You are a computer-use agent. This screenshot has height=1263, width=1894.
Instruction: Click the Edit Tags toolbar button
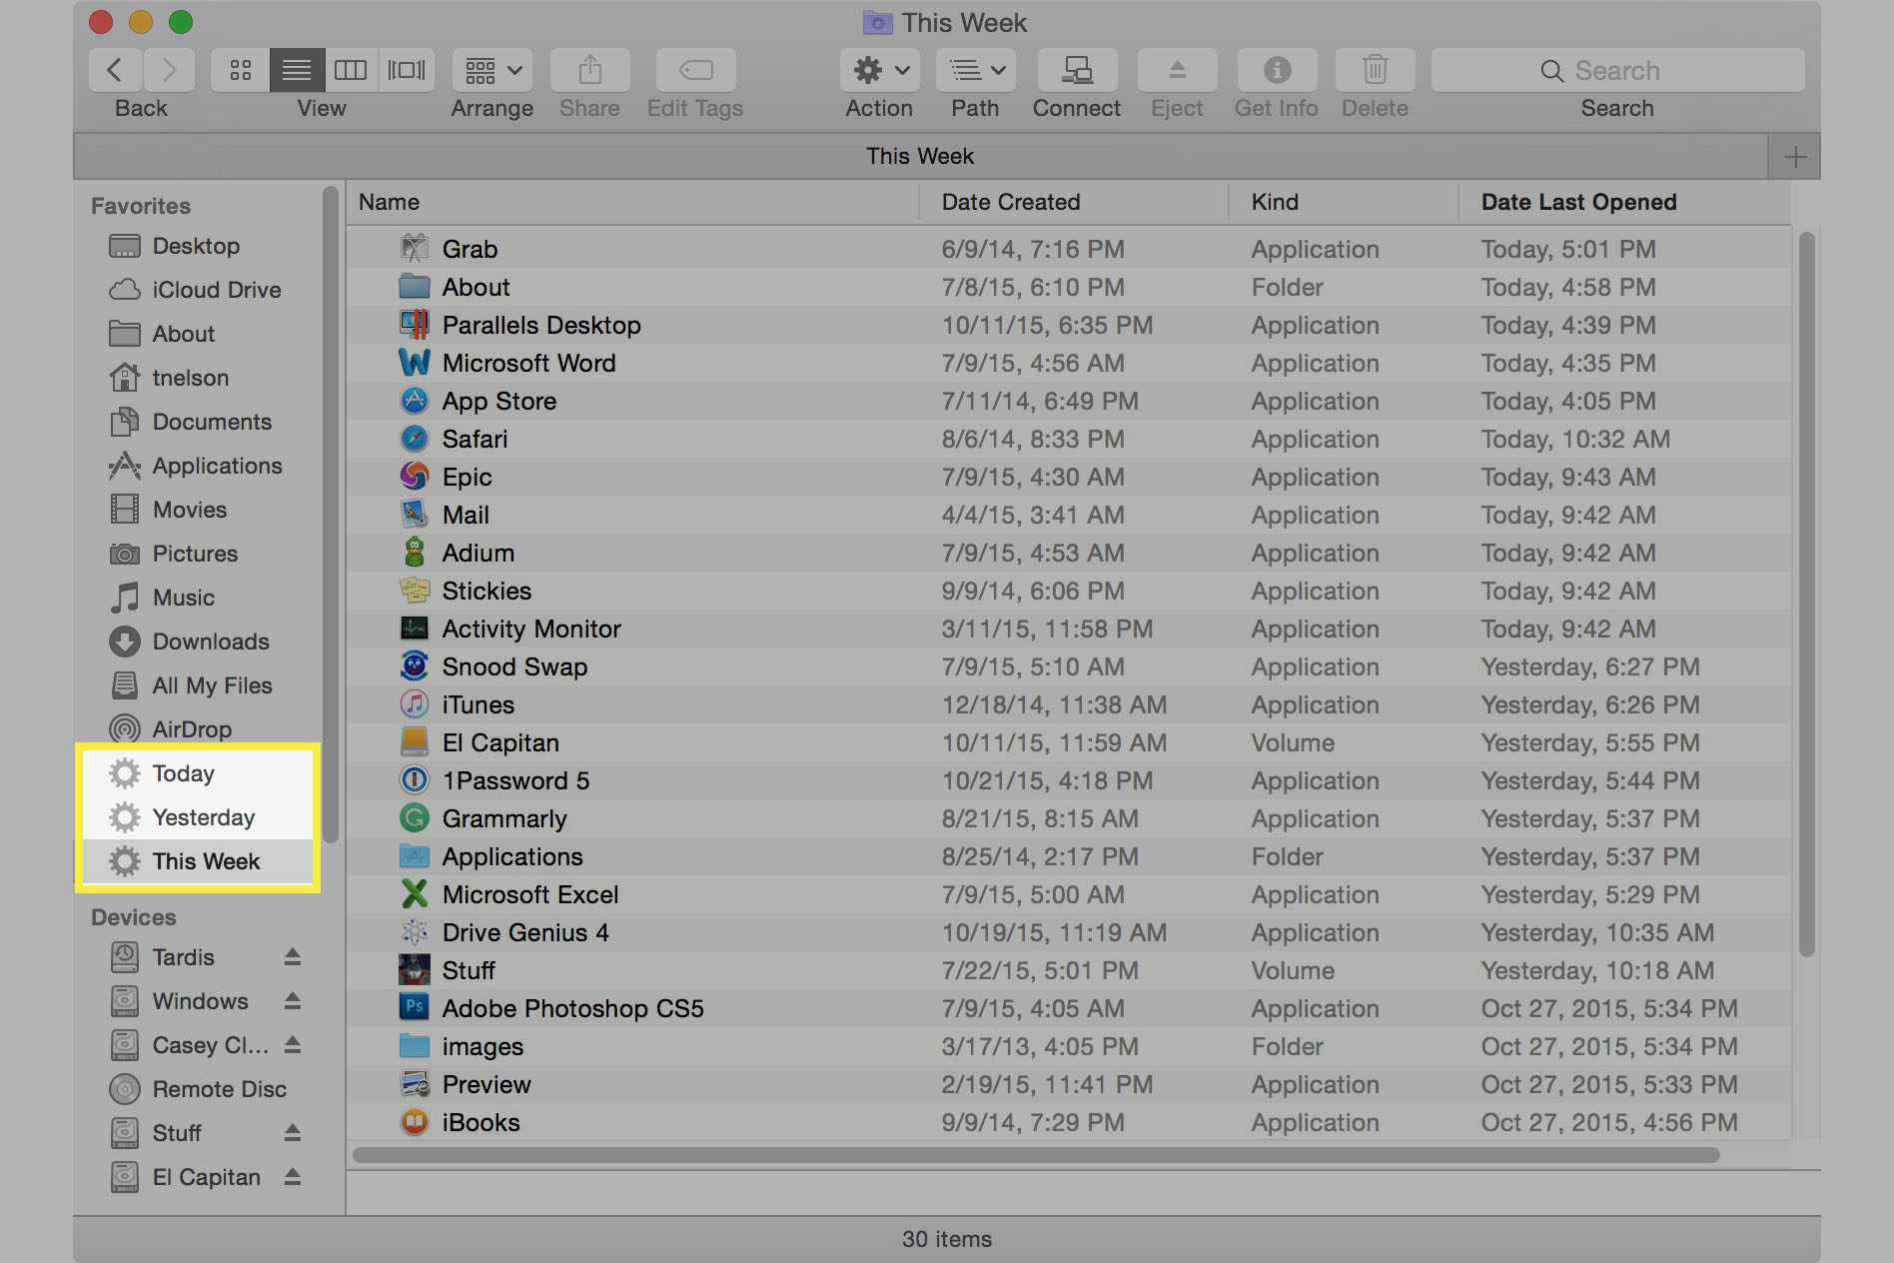tap(695, 70)
